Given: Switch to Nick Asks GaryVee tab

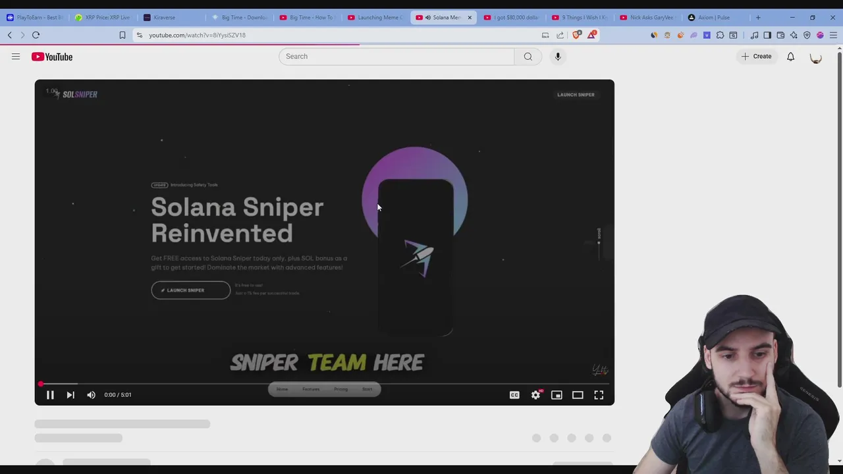Looking at the screenshot, I should (649, 18).
